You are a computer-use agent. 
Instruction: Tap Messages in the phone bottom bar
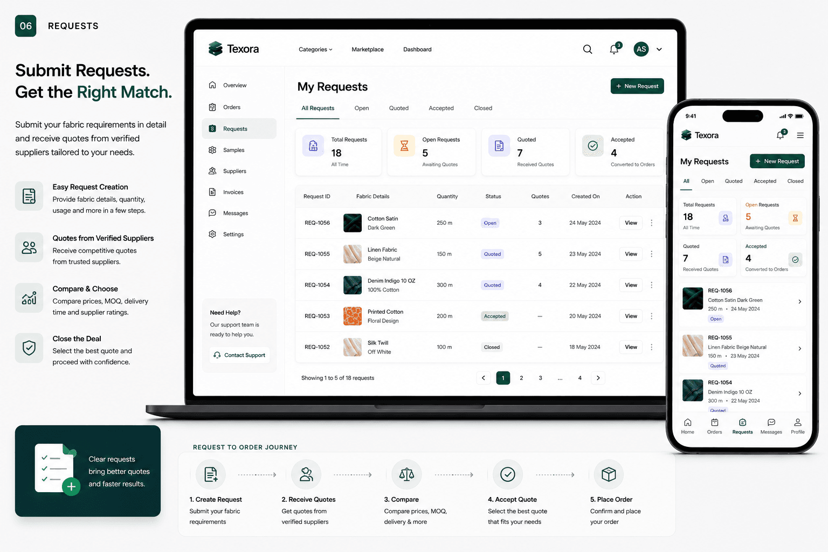(771, 426)
